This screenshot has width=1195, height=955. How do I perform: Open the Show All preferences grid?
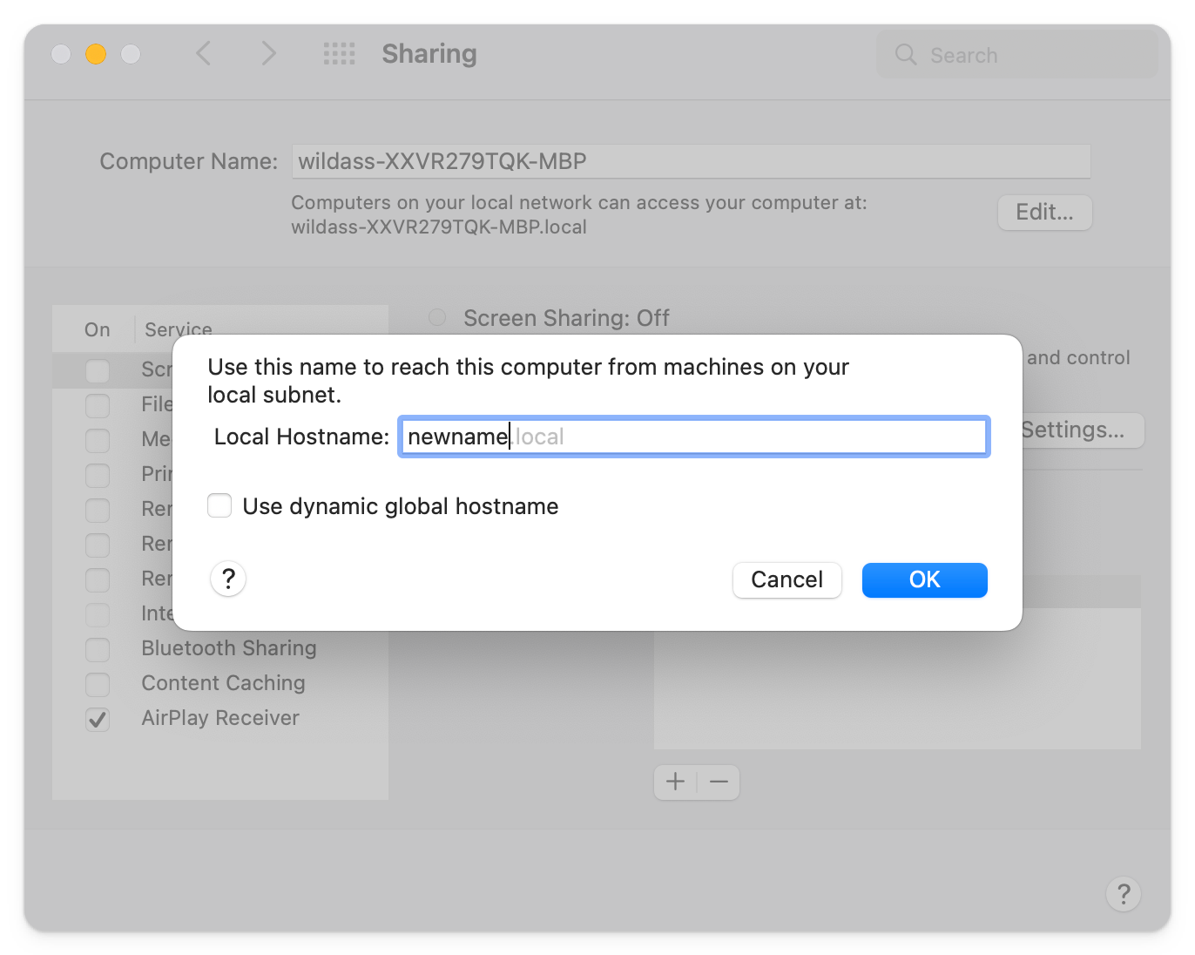tap(340, 53)
